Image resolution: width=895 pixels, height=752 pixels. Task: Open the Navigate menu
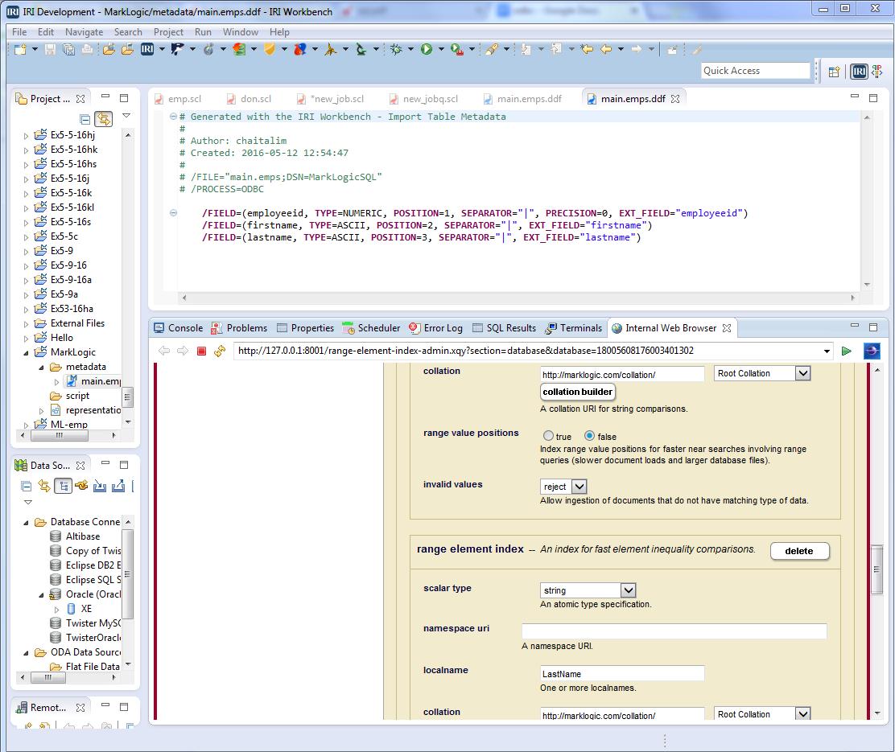click(84, 32)
